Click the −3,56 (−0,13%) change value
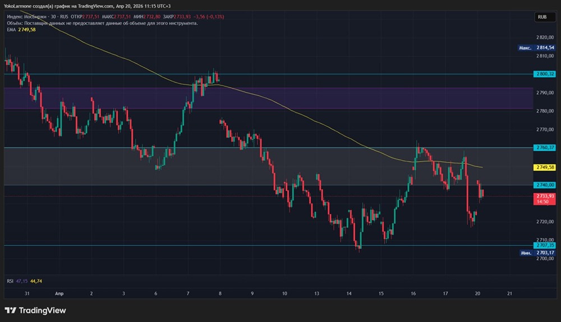This screenshot has height=322, width=561. tap(209, 16)
